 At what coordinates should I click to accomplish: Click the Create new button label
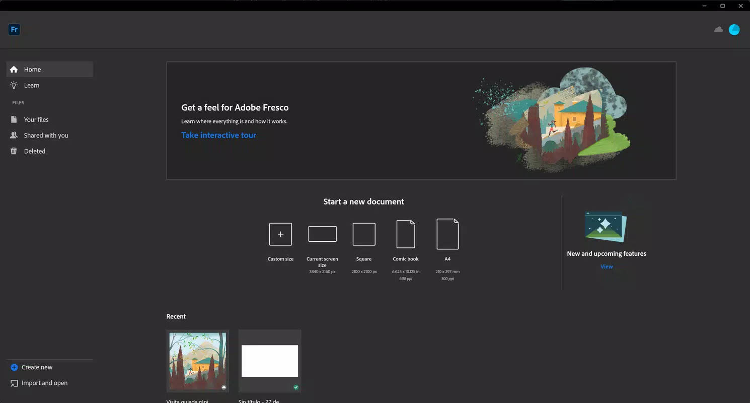[37, 367]
